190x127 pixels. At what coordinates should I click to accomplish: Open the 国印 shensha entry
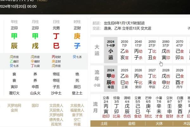point(35,105)
